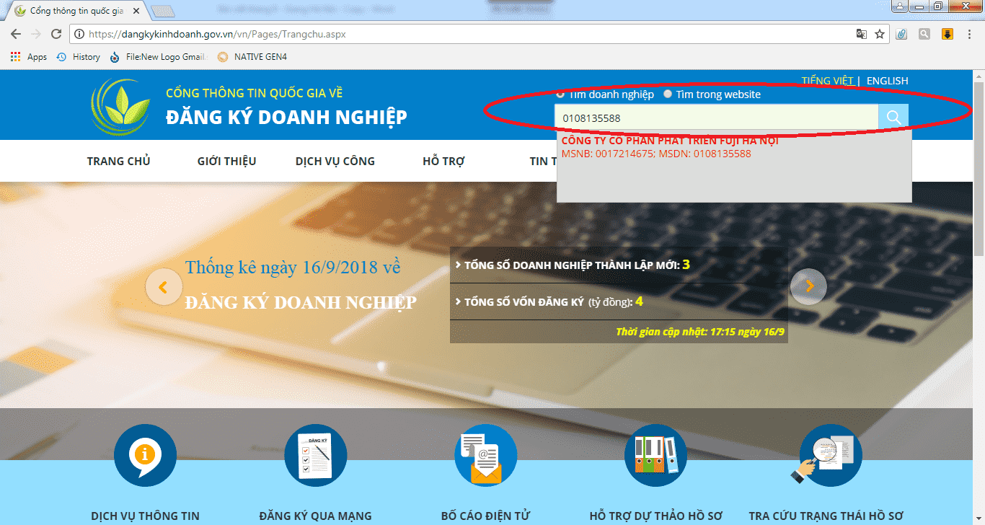Click the browser Forward arrow
The image size is (985, 525).
[36, 34]
